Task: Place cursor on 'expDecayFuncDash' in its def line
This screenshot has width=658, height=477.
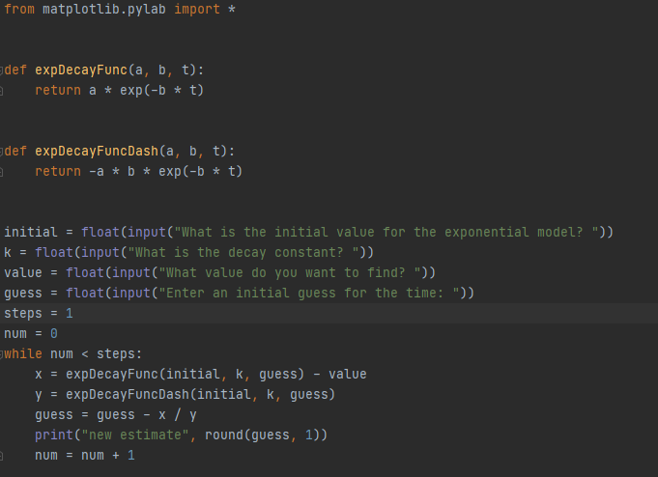Action: 97,151
